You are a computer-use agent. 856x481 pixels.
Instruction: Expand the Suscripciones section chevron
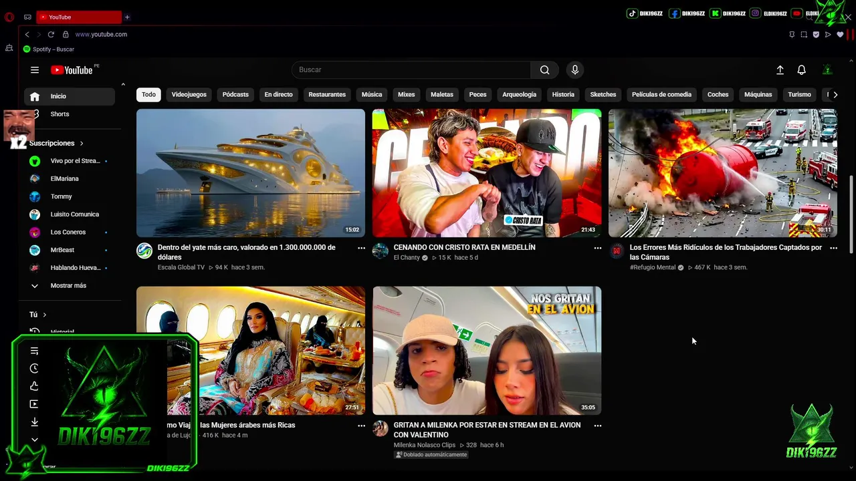point(82,143)
